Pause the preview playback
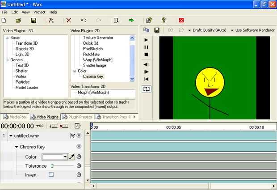Screen dimensions: 277x190 (x=146, y=47)
